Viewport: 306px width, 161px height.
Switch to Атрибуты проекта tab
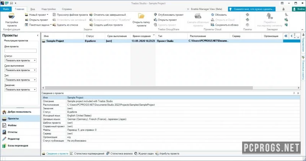[167, 154]
